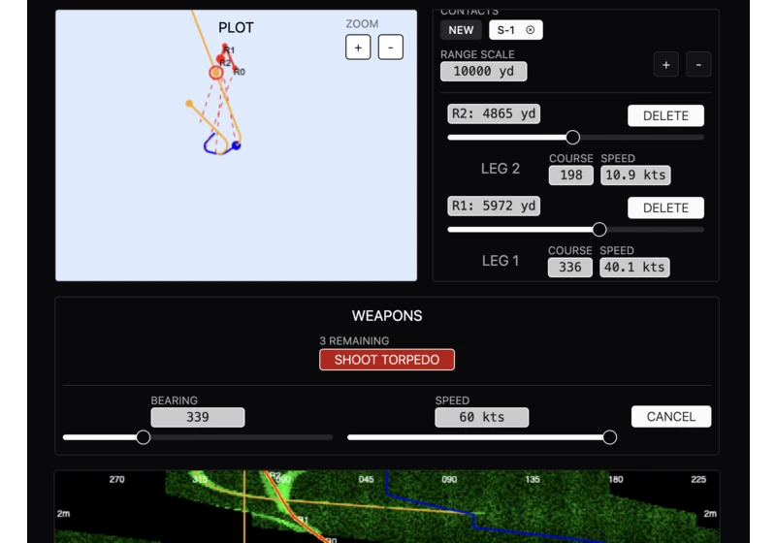The width and height of the screenshot is (776, 543).
Task: Zoom in the plot with plus button
Action: click(358, 48)
